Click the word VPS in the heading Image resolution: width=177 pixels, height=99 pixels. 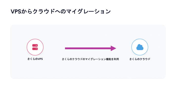click(16, 12)
